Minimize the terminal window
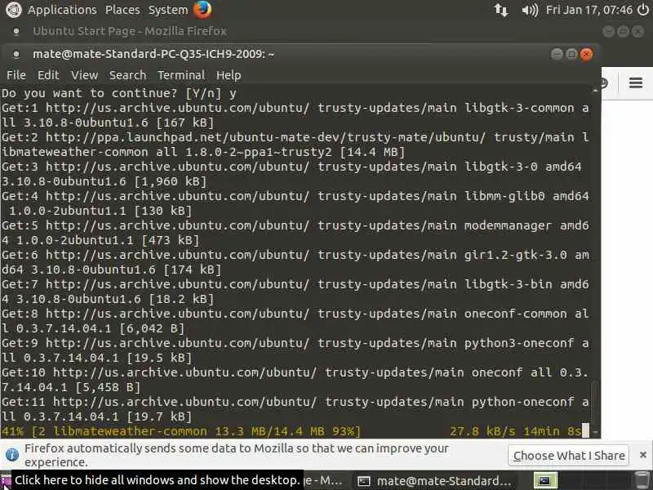Image resolution: width=653 pixels, height=490 pixels. coord(557,54)
